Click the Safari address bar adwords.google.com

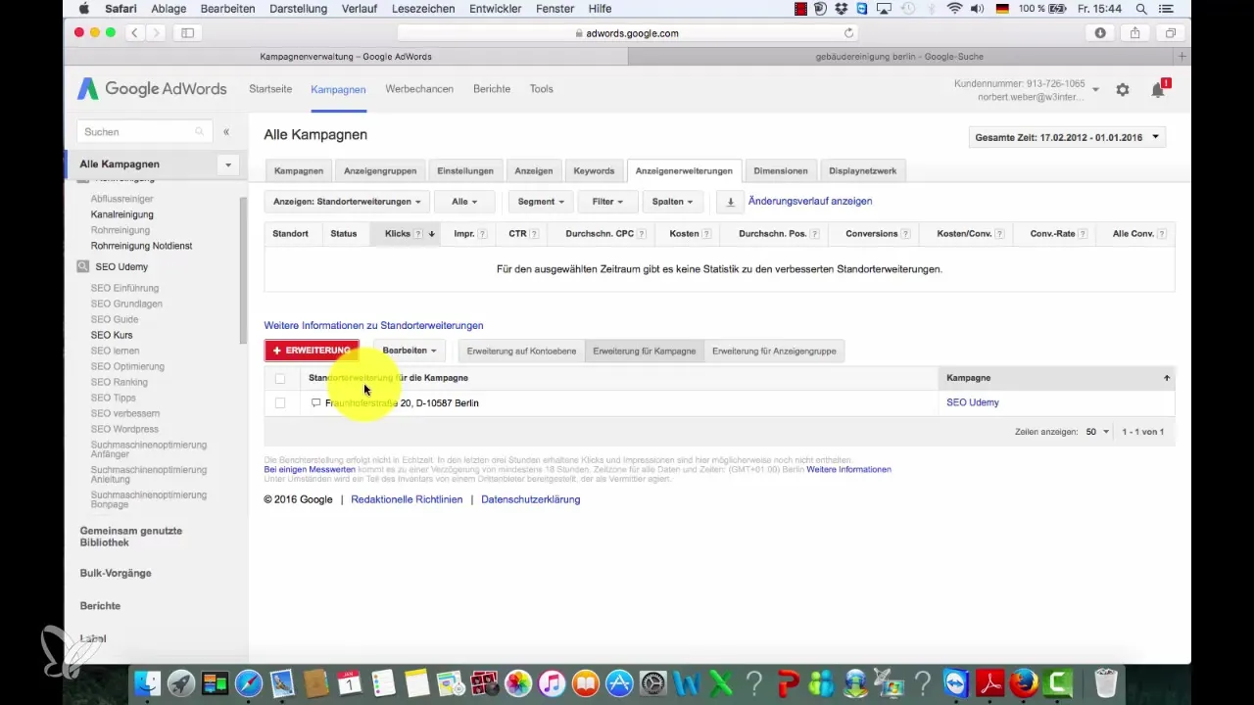click(x=628, y=32)
